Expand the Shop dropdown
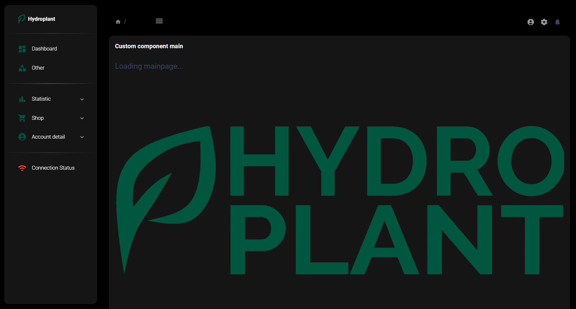 [82, 118]
